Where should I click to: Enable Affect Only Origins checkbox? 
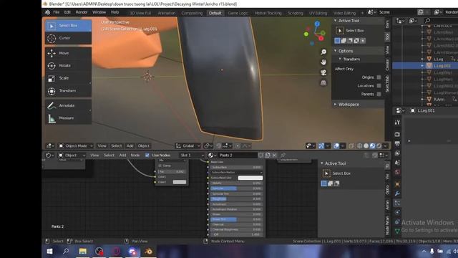pos(379,77)
